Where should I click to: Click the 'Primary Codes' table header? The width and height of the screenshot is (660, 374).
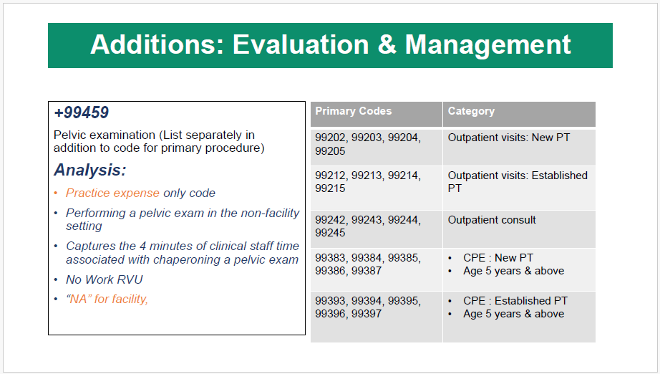coord(354,111)
